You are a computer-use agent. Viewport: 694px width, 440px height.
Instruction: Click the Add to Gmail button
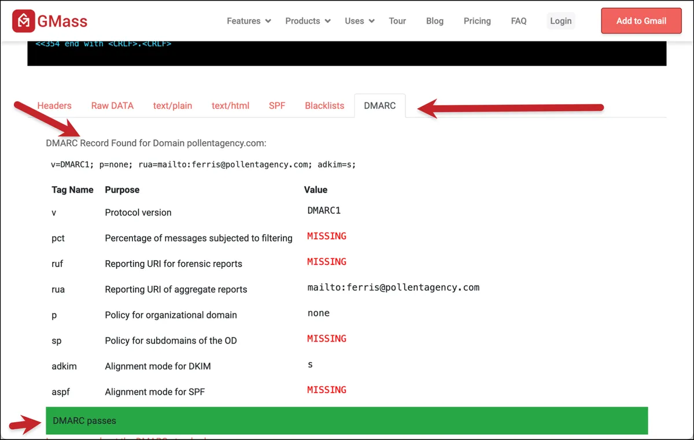tap(641, 21)
